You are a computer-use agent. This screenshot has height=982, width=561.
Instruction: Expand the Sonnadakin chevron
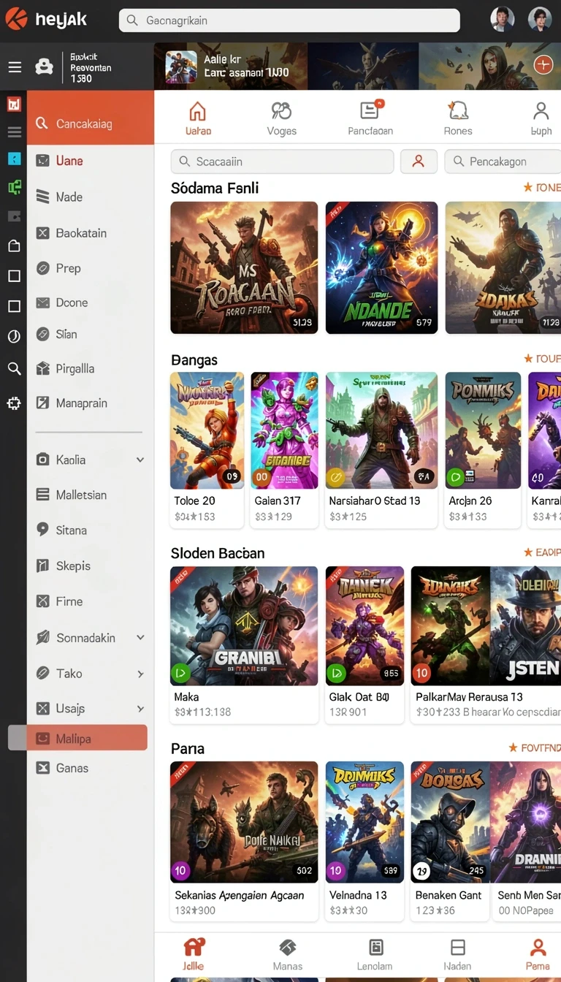click(140, 637)
